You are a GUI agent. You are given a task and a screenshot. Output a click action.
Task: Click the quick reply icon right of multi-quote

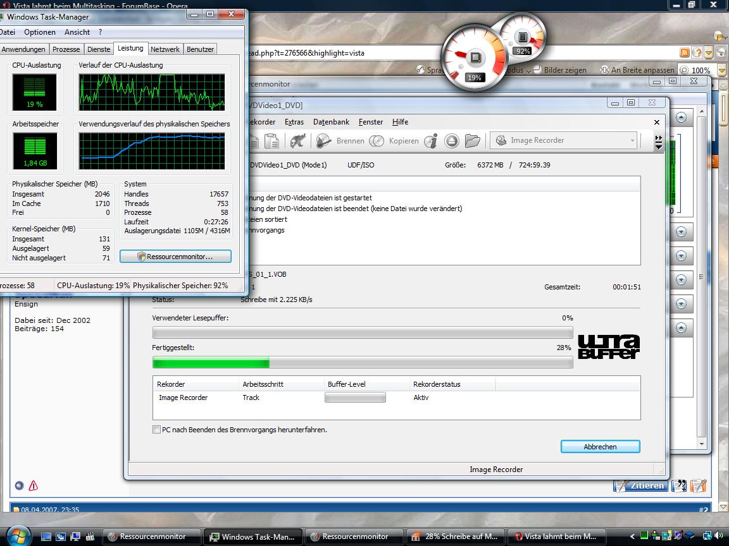[699, 485]
